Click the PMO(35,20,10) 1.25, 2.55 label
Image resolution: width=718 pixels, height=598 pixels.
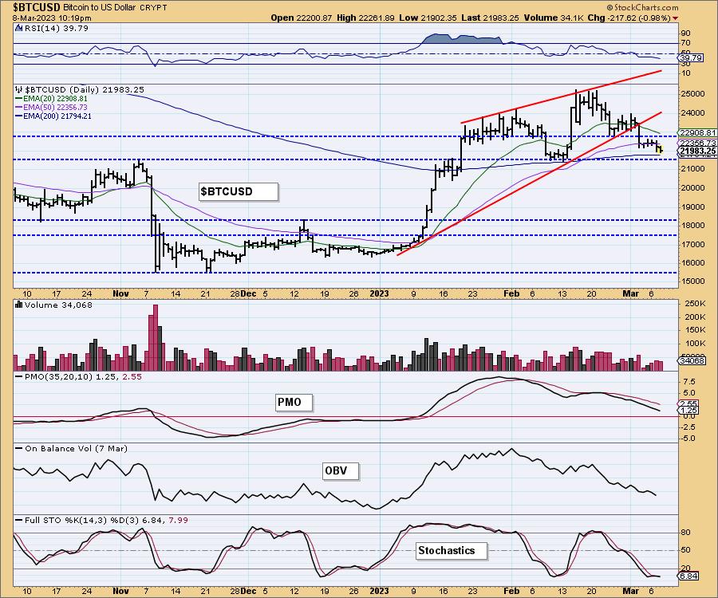[83, 376]
